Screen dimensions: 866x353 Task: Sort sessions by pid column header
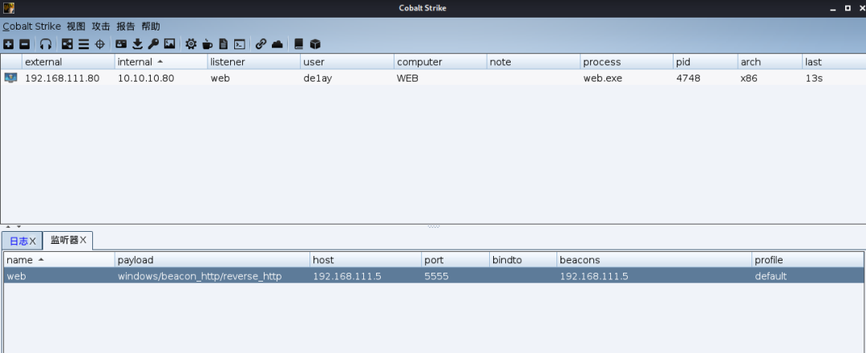[706, 62]
